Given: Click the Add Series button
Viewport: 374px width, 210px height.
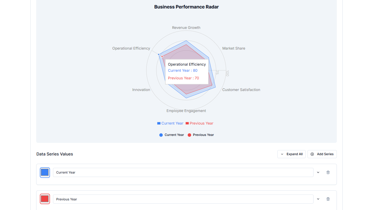Looking at the screenshot, I should tap(322, 154).
